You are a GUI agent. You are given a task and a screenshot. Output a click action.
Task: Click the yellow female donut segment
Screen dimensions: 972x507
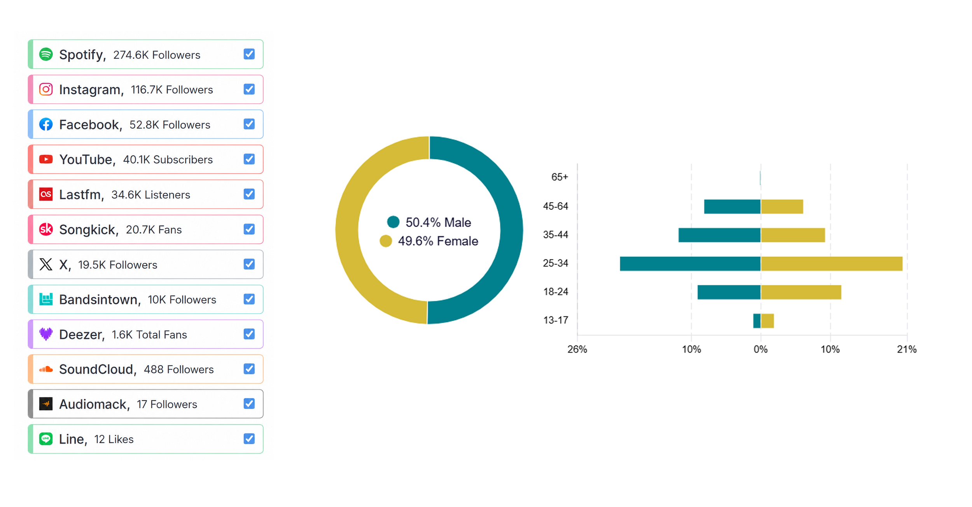pos(347,229)
